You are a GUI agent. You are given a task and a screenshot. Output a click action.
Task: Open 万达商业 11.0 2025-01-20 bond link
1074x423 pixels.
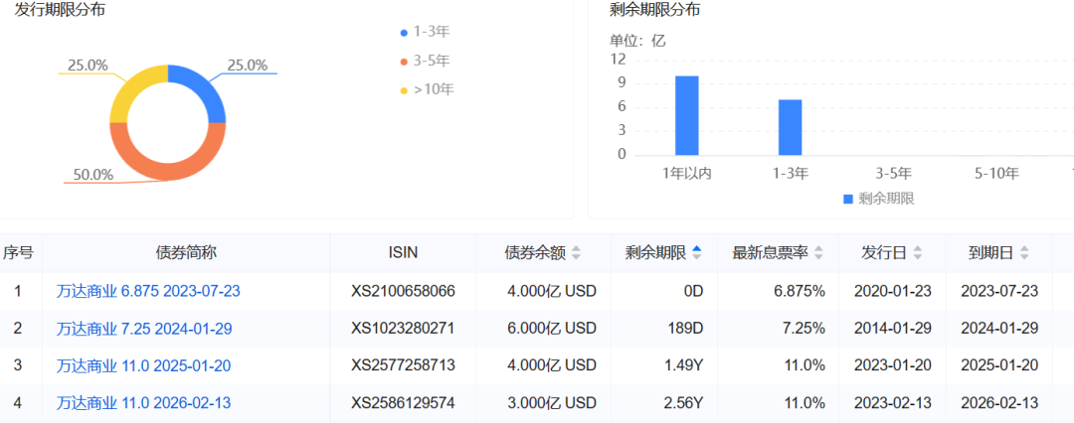pyautogui.click(x=143, y=365)
